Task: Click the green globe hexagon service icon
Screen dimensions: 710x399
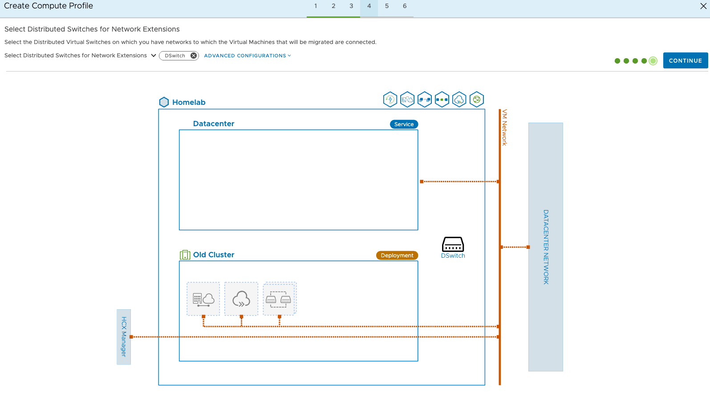Action: pos(476,100)
